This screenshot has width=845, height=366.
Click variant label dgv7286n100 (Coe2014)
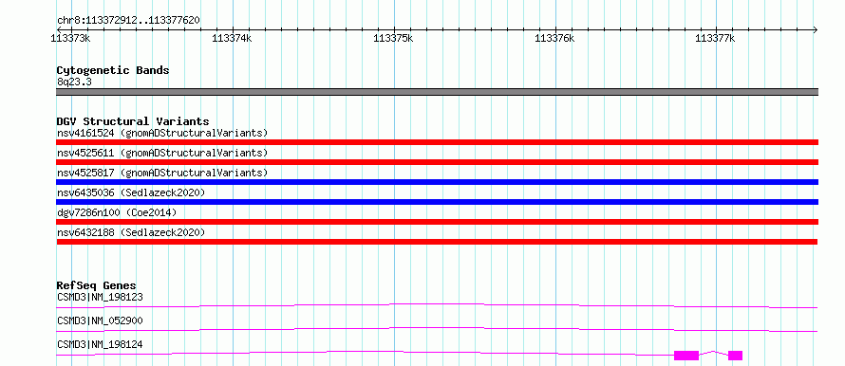pos(117,212)
